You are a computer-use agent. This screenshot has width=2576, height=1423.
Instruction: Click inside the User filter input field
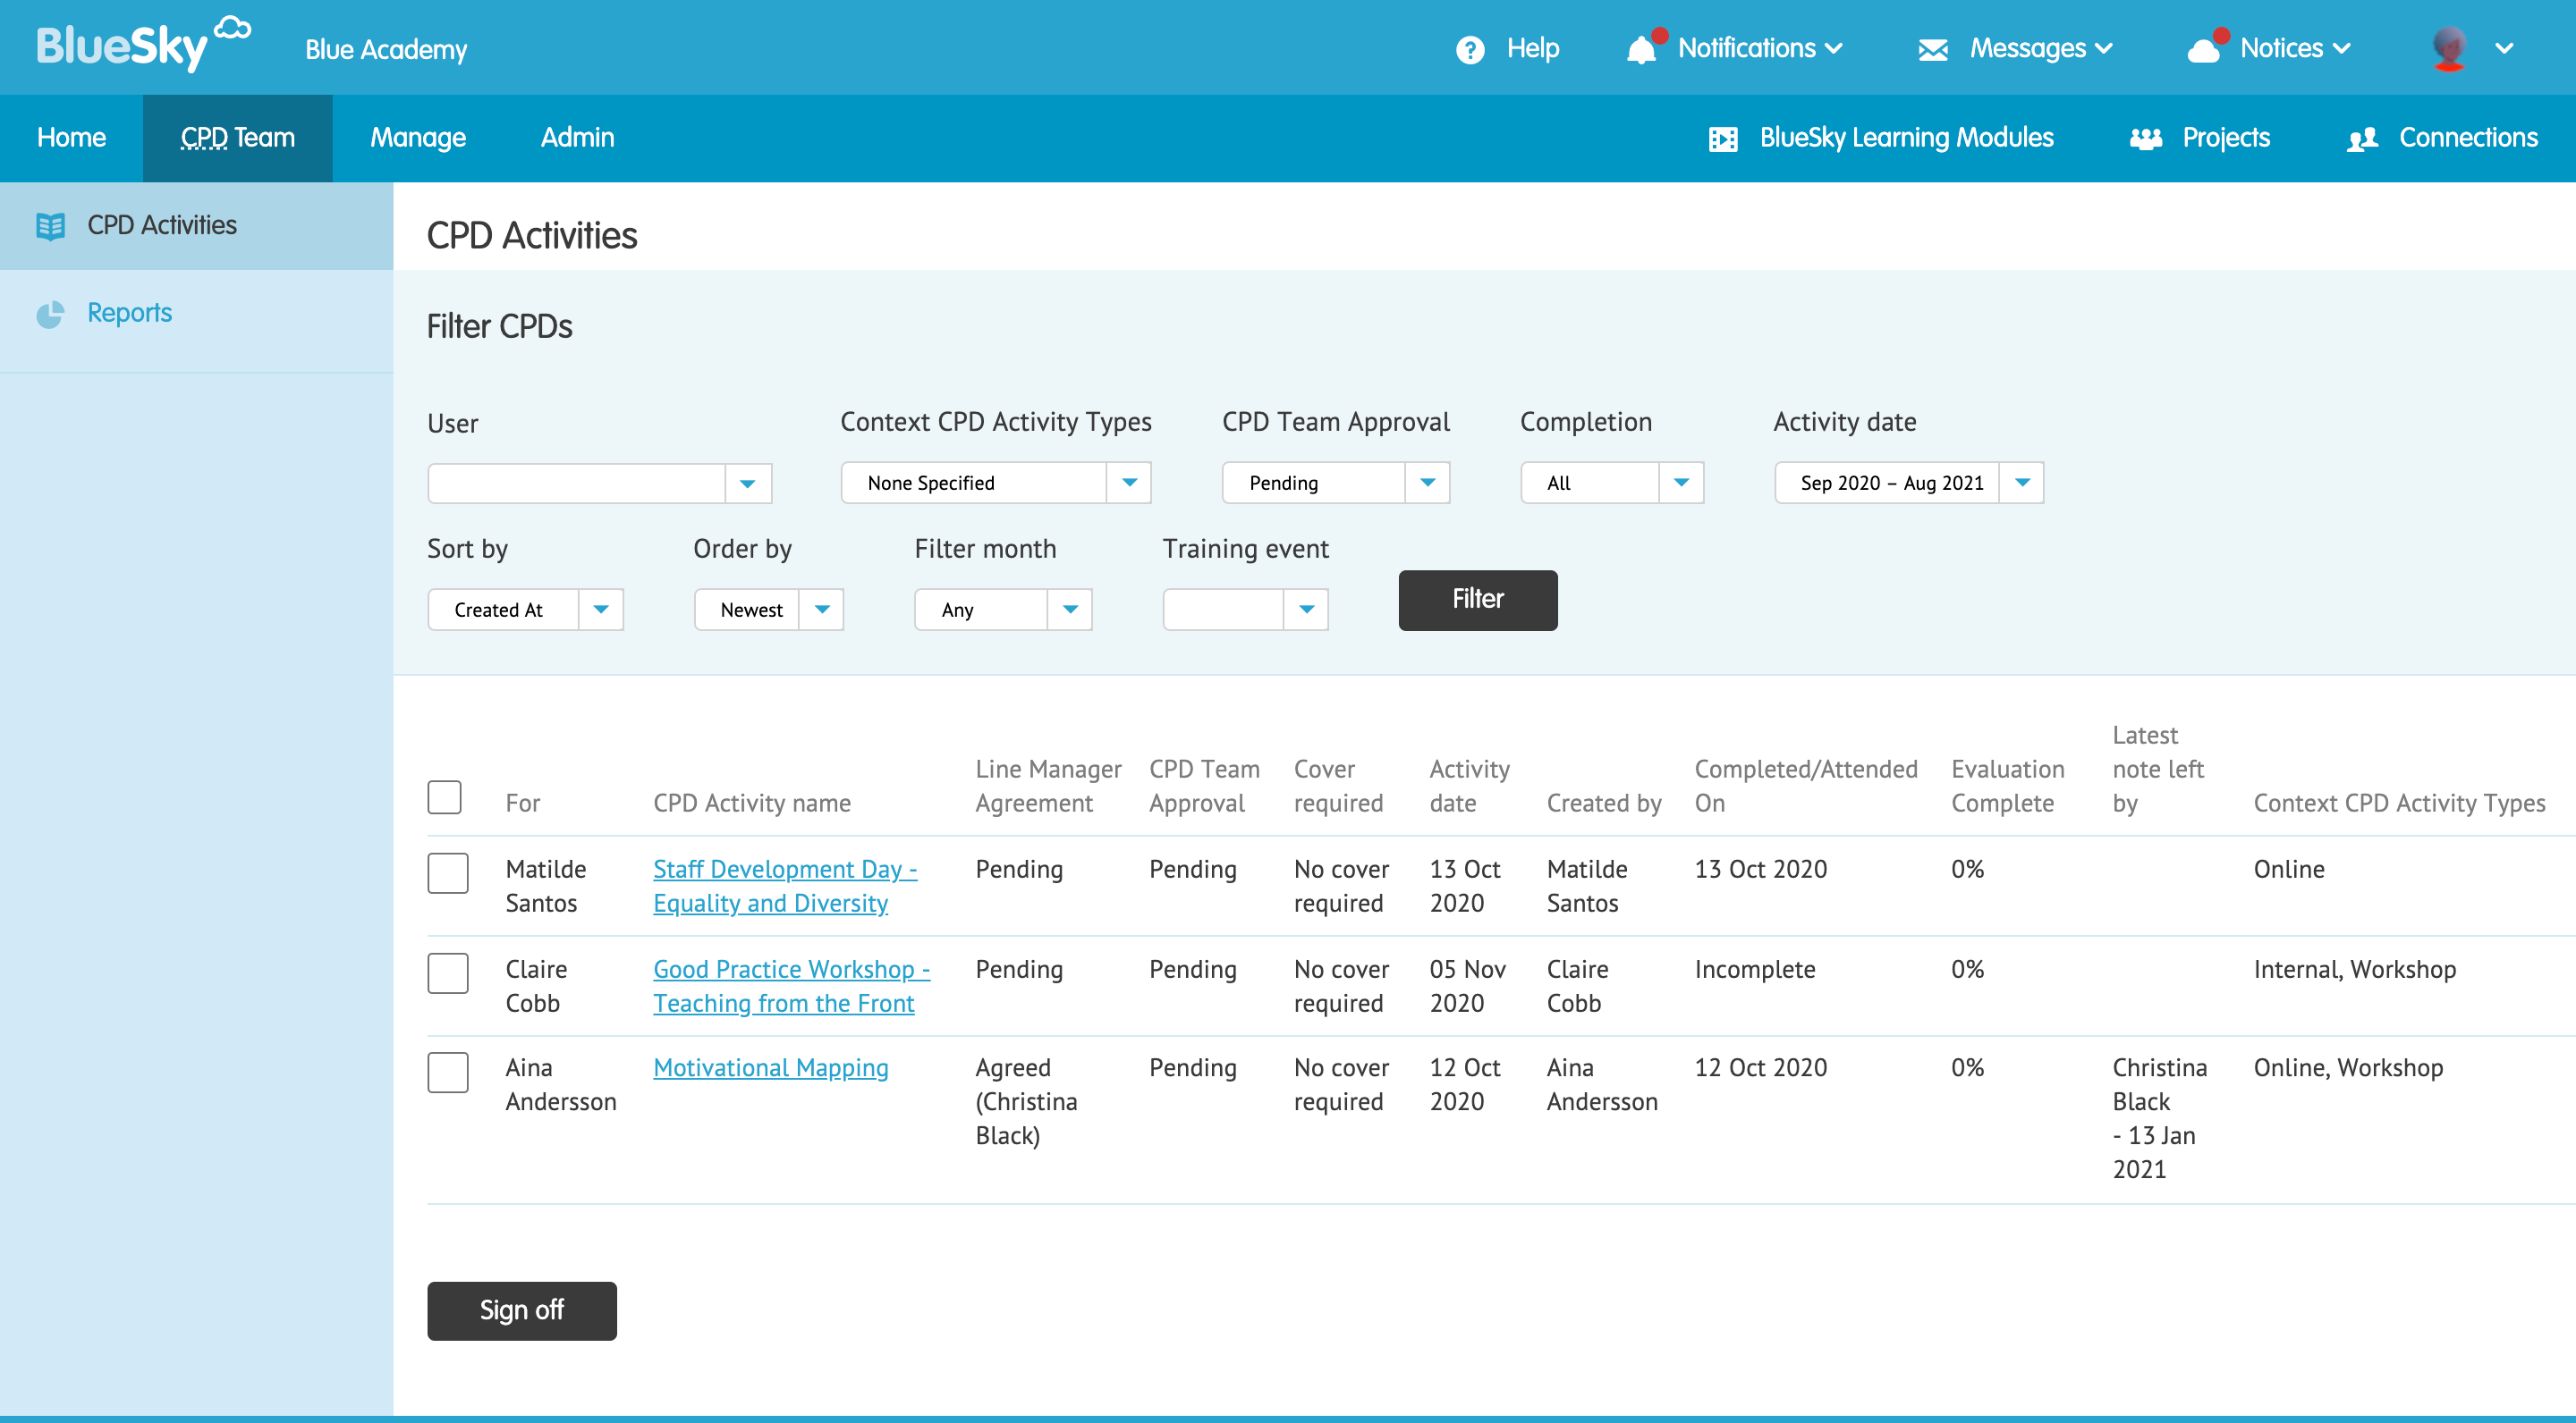point(577,484)
